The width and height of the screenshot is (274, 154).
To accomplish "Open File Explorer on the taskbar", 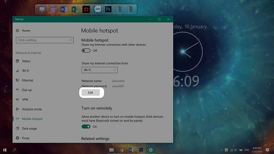I will tap(111, 150).
